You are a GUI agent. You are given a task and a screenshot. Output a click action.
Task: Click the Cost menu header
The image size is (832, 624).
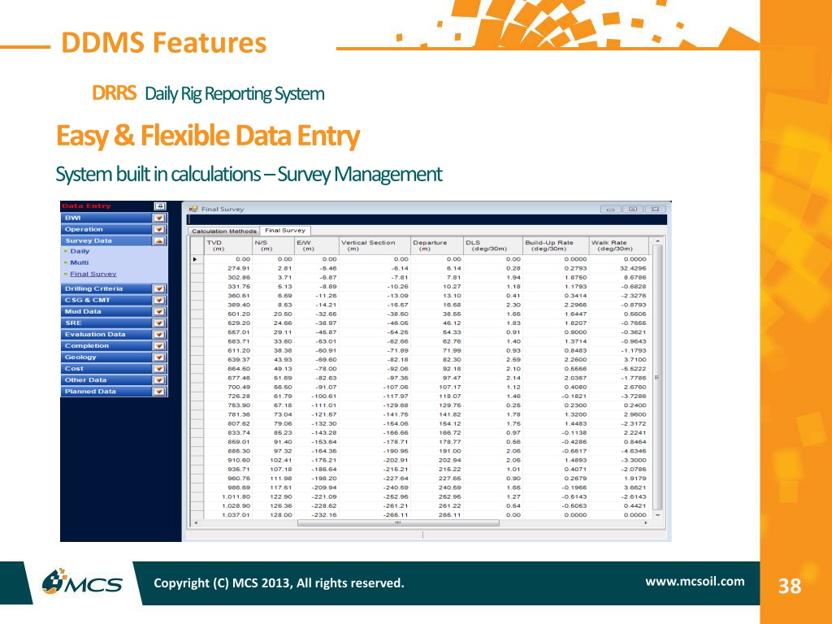pos(114,369)
